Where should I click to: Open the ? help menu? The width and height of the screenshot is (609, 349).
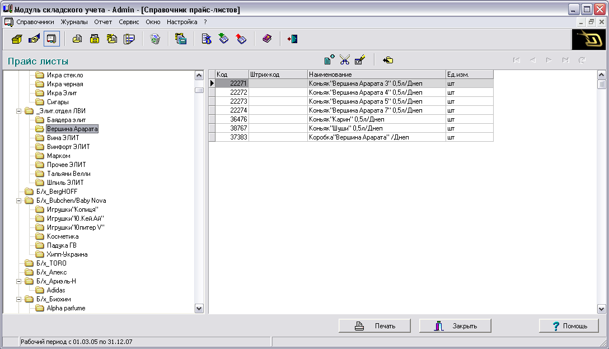pyautogui.click(x=205, y=22)
